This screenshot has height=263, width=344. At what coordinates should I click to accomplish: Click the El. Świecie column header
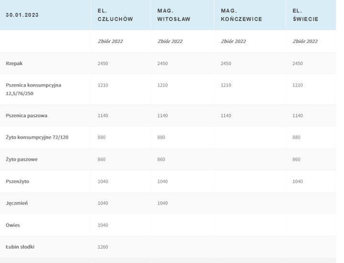pos(305,15)
